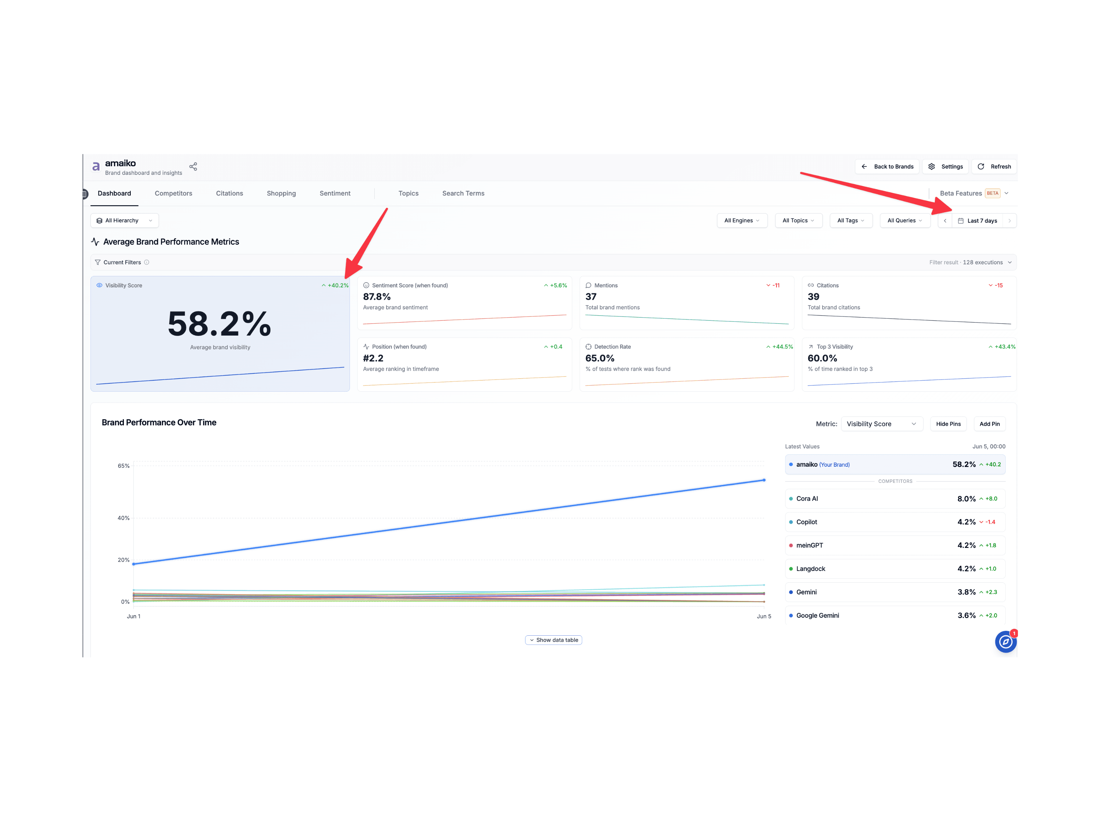This screenshot has width=1101, height=826.
Task: Switch to the Competitors tab
Action: [173, 193]
